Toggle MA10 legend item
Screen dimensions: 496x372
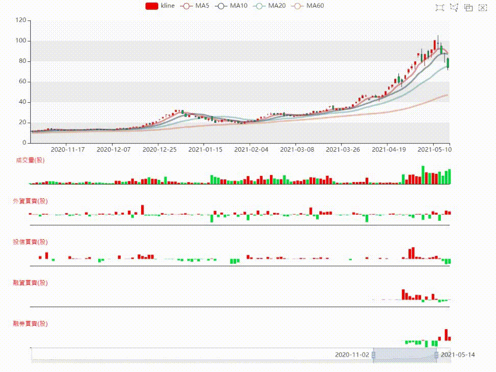tap(231, 6)
